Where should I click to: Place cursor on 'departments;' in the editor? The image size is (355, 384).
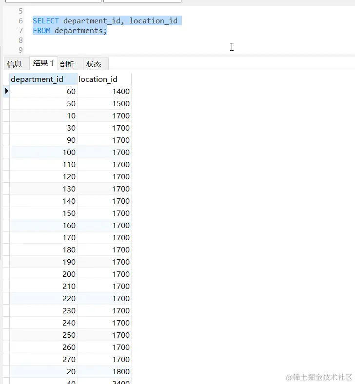[80, 31]
